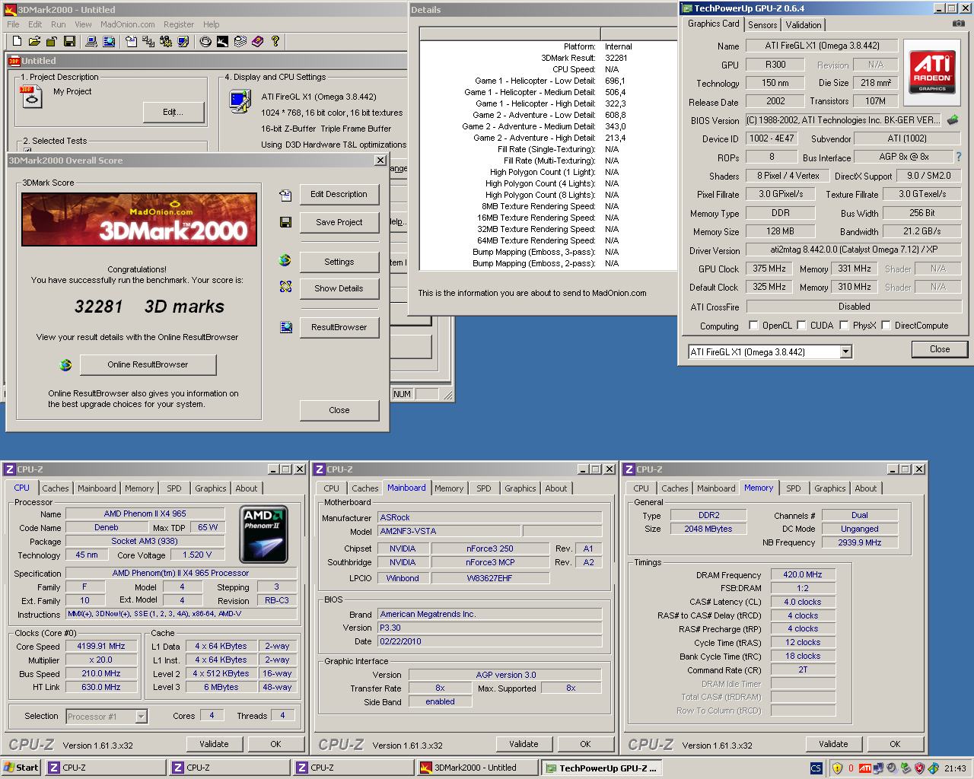Click the round CD disc toolbar icon
Viewport: 974px width, 779px height.
pos(205,41)
